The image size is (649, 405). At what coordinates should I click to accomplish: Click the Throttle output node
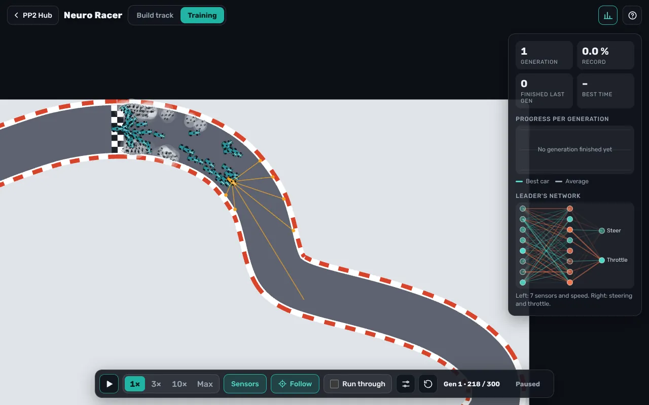click(602, 260)
